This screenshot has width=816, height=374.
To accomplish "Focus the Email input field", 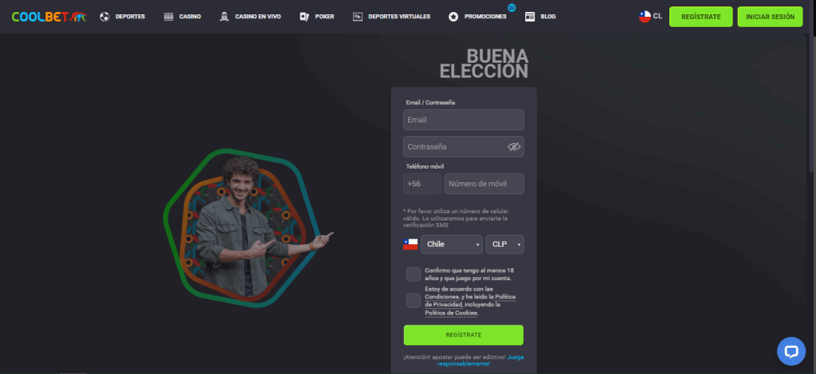I will point(464,119).
